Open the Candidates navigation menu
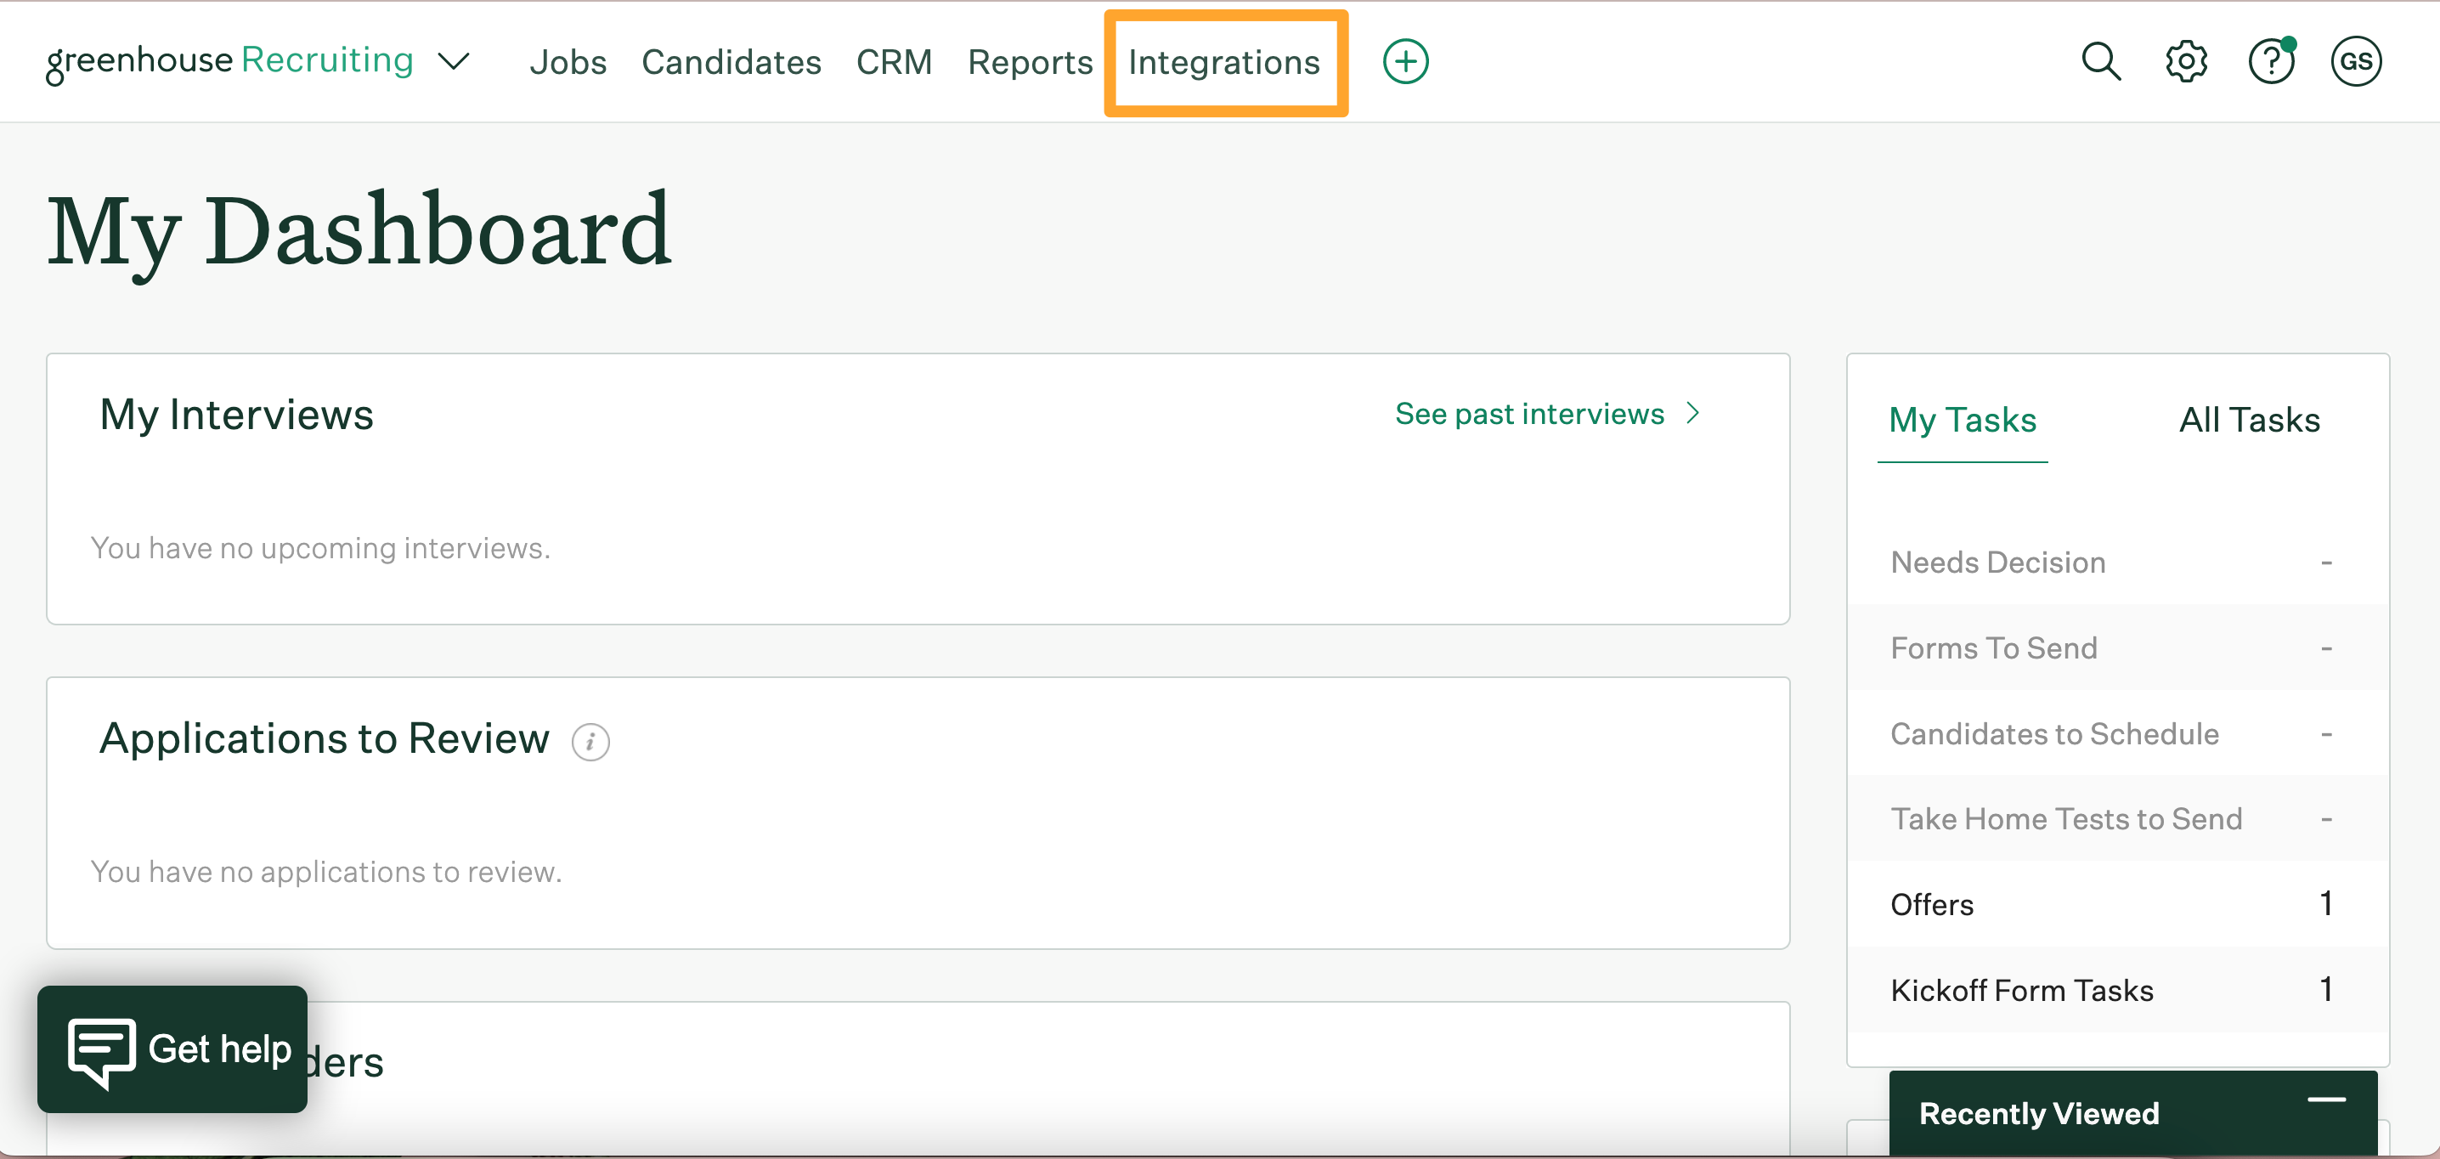 tap(731, 60)
